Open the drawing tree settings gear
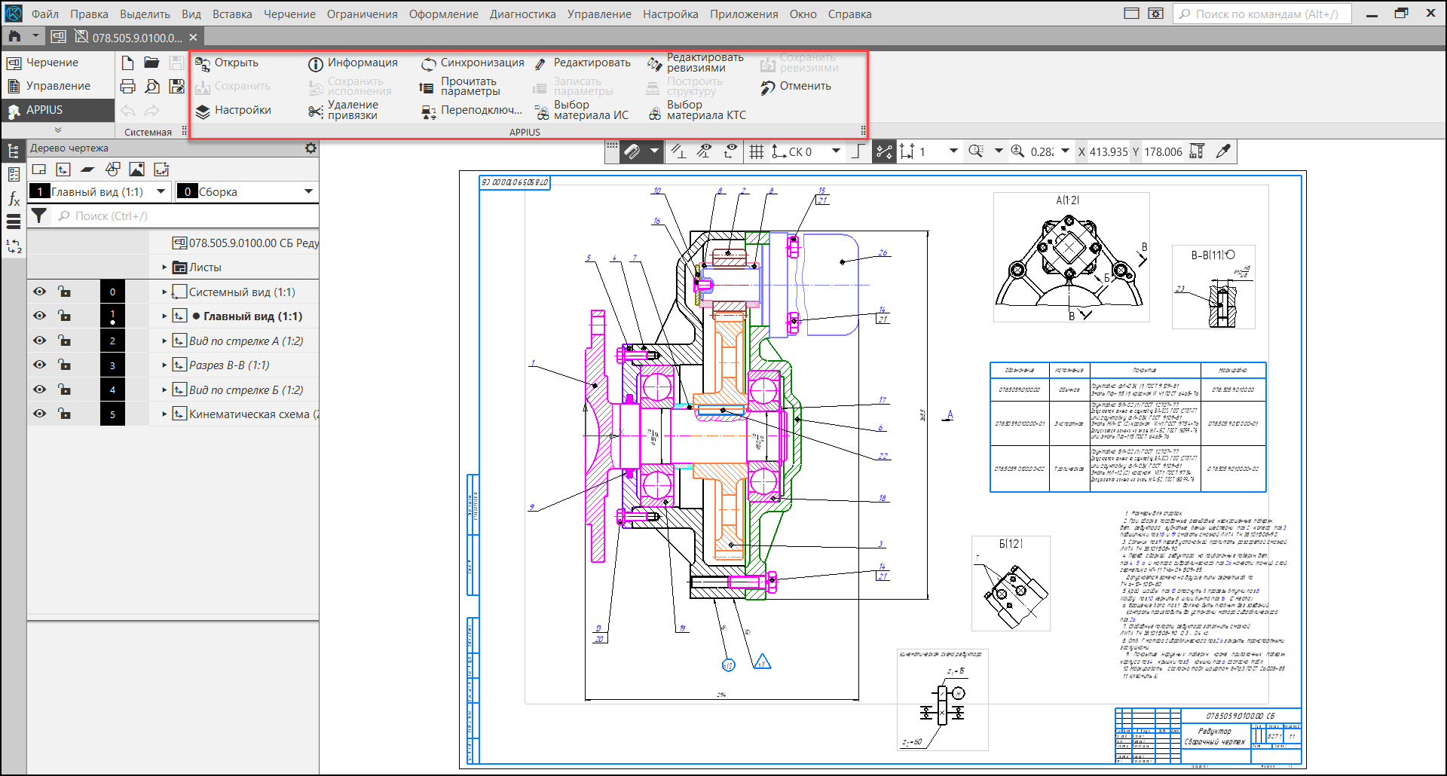Image resolution: width=1447 pixels, height=776 pixels. pyautogui.click(x=311, y=148)
